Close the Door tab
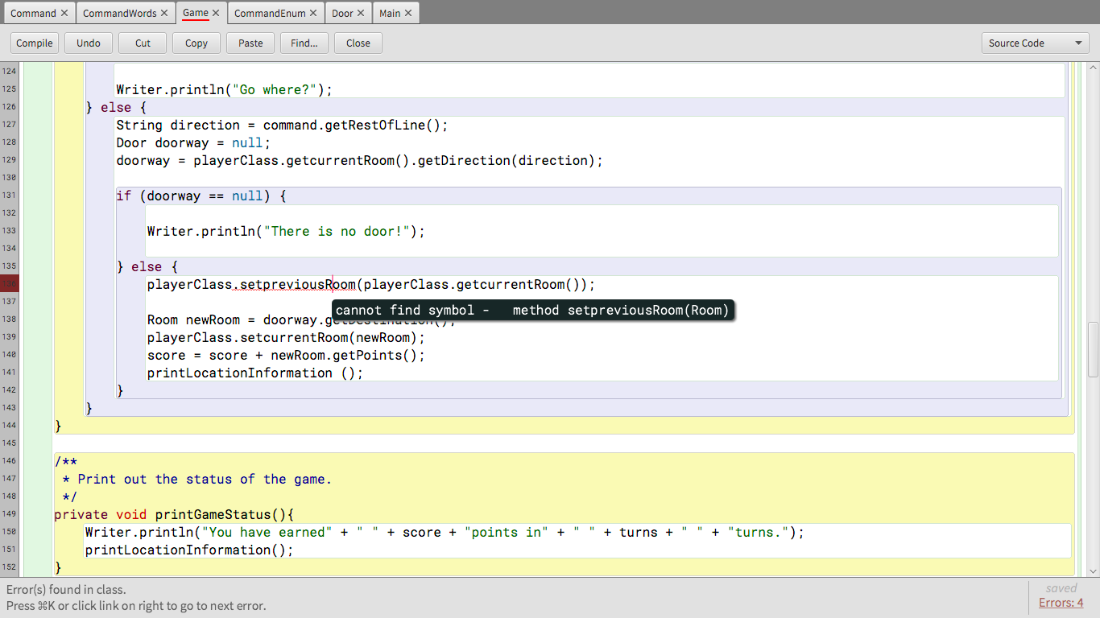 (361, 13)
